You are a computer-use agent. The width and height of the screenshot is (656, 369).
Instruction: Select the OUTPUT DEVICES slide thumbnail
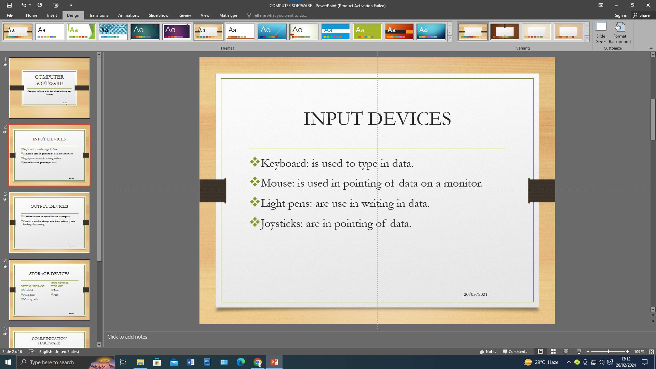coord(49,222)
